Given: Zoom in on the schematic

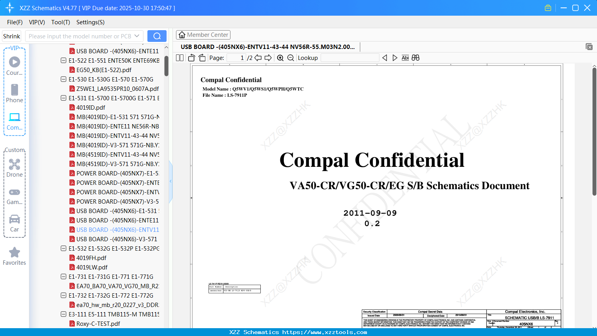Looking at the screenshot, I should click(x=280, y=58).
